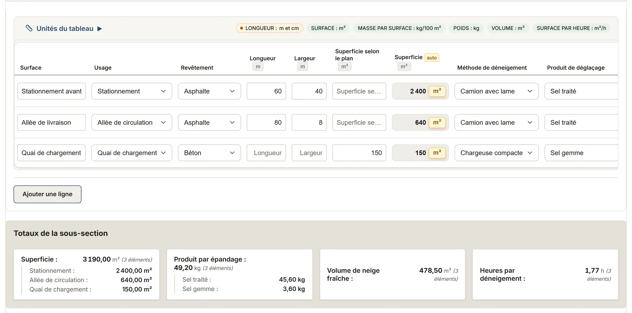Click Superficie selon le plan field with 150
The width and height of the screenshot is (632, 313).
359,153
